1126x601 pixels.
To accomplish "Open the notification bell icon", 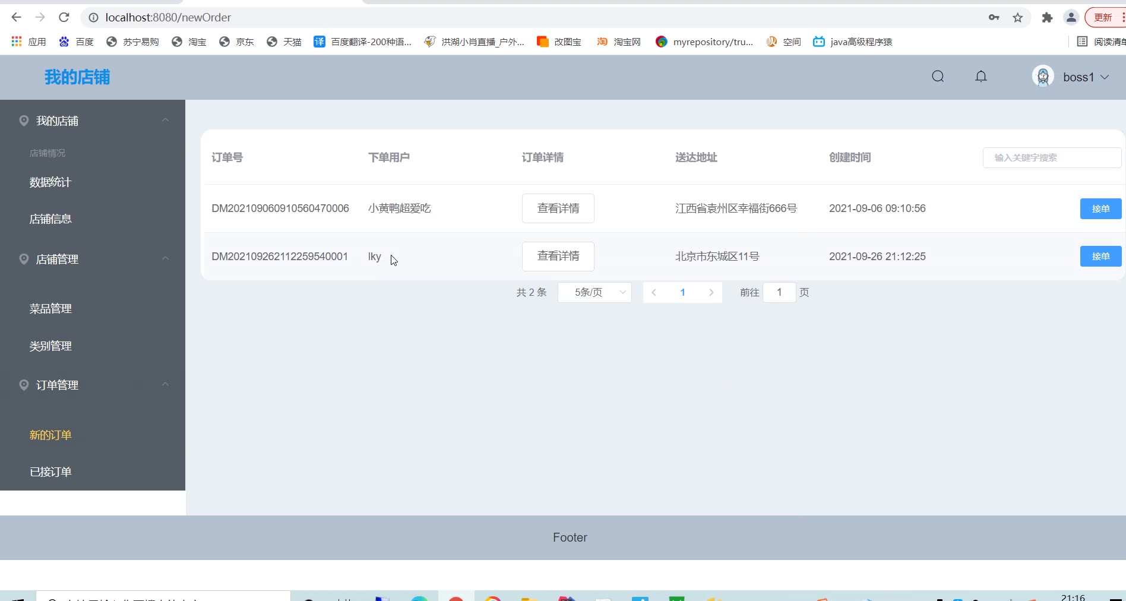I will click(x=981, y=77).
